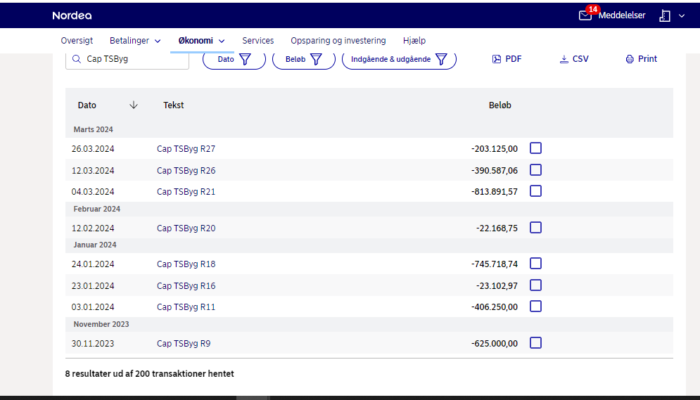This screenshot has height=400, width=700.
Task: Click the Dato column header
Action: click(87, 105)
